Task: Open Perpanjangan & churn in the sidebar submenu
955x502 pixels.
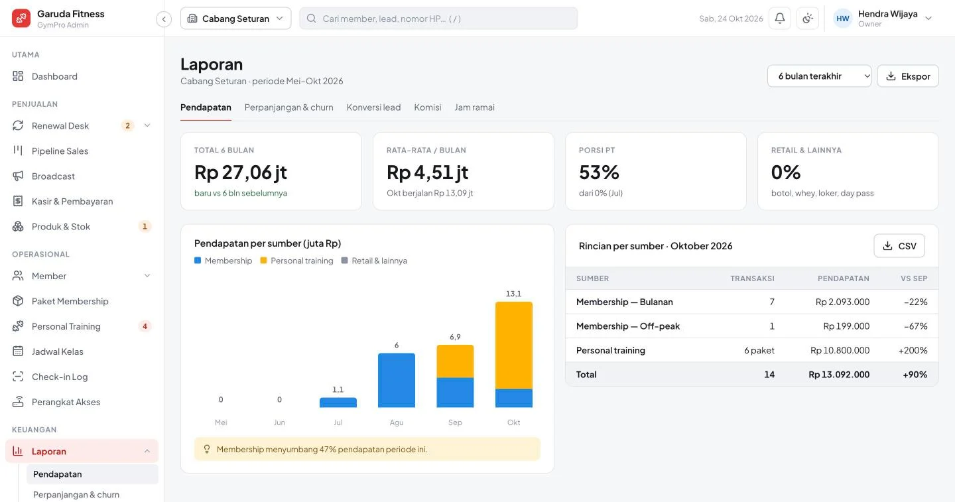Action: pyautogui.click(x=92, y=495)
